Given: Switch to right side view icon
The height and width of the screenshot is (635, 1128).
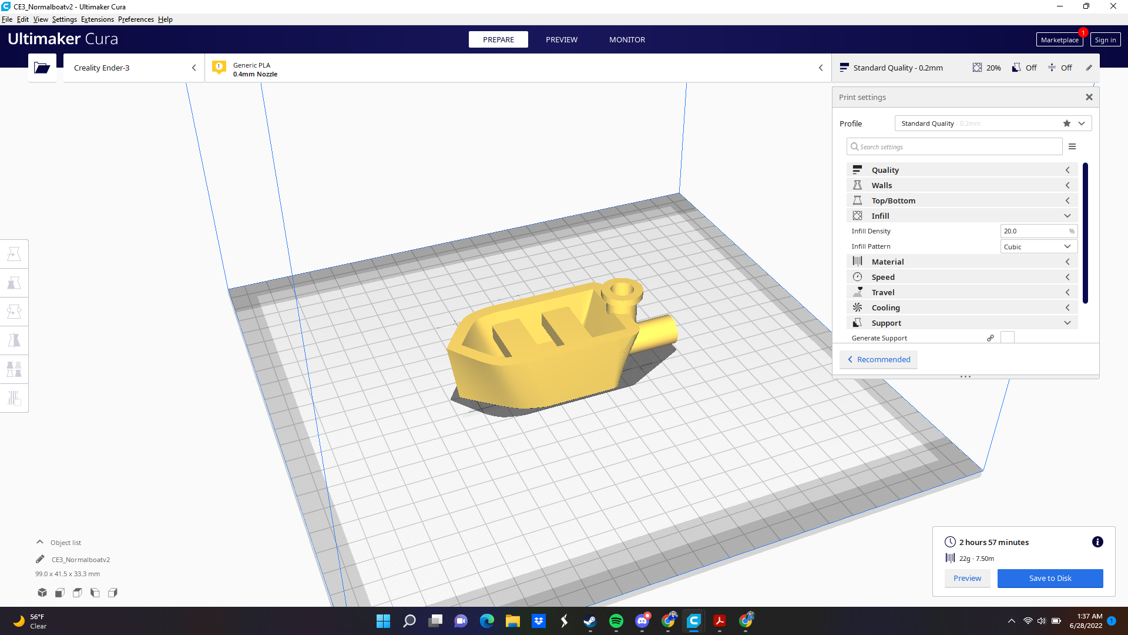Looking at the screenshot, I should [x=113, y=593].
